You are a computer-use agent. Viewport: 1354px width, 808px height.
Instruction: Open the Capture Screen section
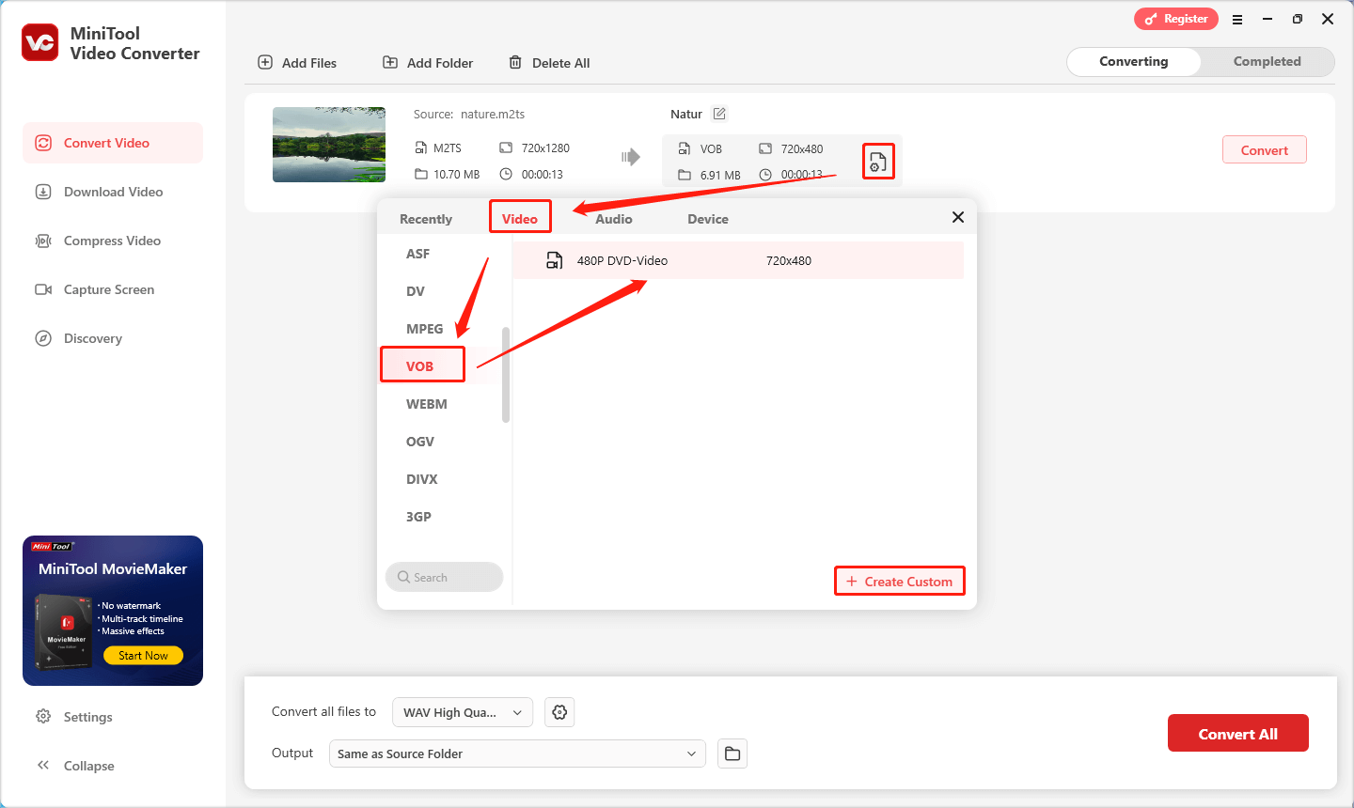113,289
